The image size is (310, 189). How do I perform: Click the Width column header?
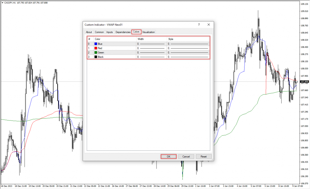(151, 39)
